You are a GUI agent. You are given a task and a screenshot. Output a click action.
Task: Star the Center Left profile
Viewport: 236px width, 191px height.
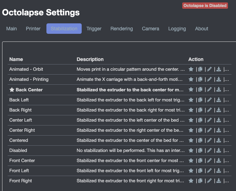click(x=191, y=120)
